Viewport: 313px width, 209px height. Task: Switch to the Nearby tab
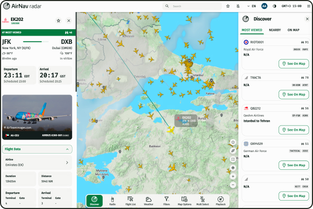pos(275,30)
